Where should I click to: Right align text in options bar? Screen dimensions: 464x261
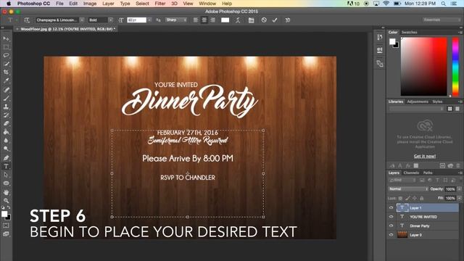point(212,20)
